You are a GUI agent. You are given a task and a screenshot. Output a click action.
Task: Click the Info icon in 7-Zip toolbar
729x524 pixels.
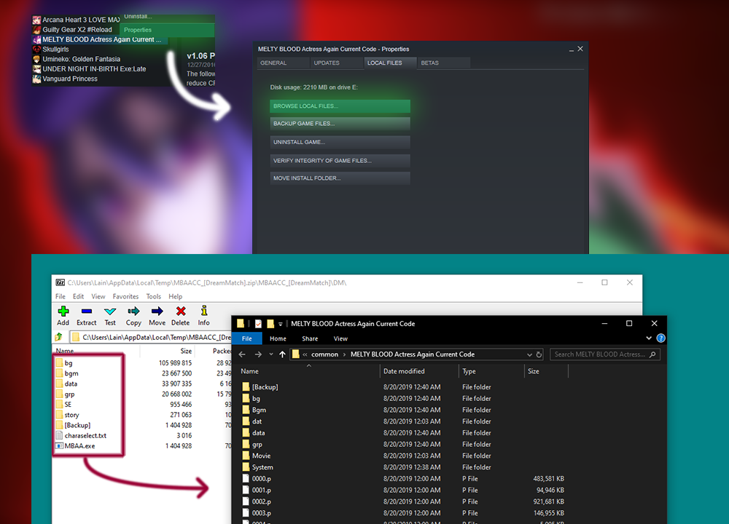(204, 311)
